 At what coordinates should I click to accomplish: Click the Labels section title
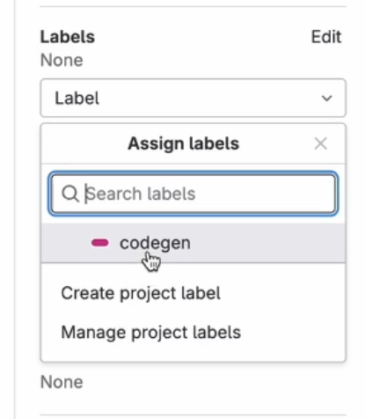pyautogui.click(x=68, y=37)
